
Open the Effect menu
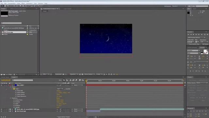point(23,4)
